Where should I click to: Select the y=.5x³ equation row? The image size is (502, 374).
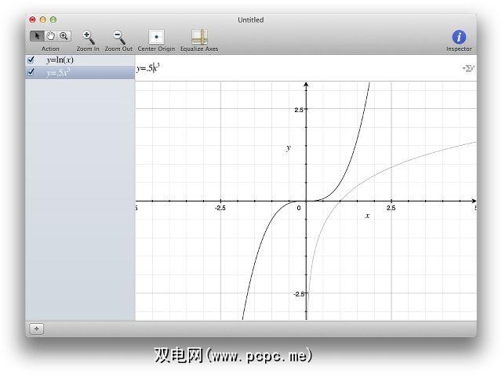pos(80,72)
